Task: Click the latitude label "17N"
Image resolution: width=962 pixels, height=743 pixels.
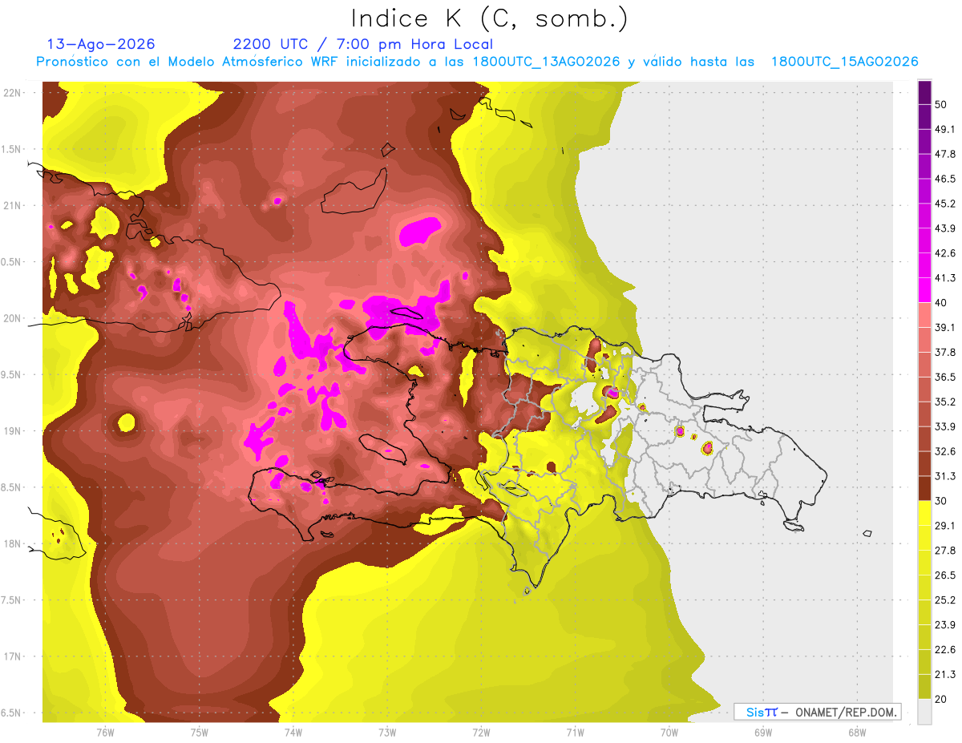Action: (11, 656)
